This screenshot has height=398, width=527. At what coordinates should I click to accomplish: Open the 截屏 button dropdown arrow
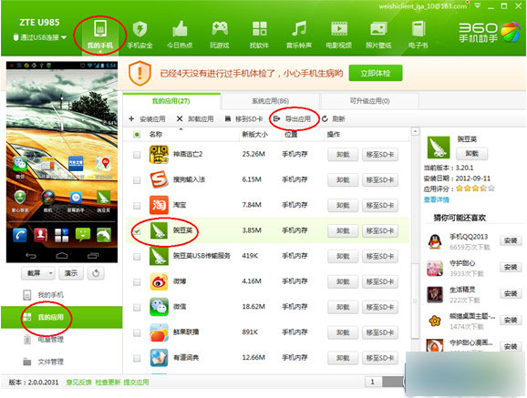(x=51, y=273)
